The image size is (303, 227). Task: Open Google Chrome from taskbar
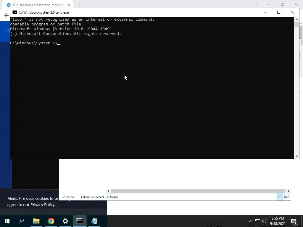pos(51,221)
